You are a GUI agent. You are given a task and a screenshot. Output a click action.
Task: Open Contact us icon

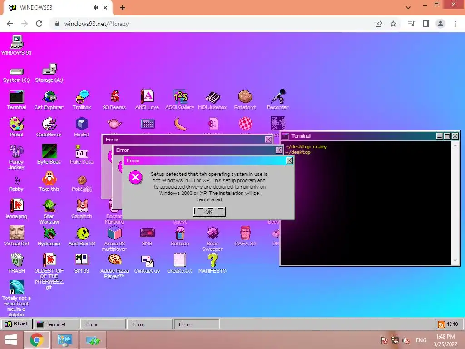point(147,264)
